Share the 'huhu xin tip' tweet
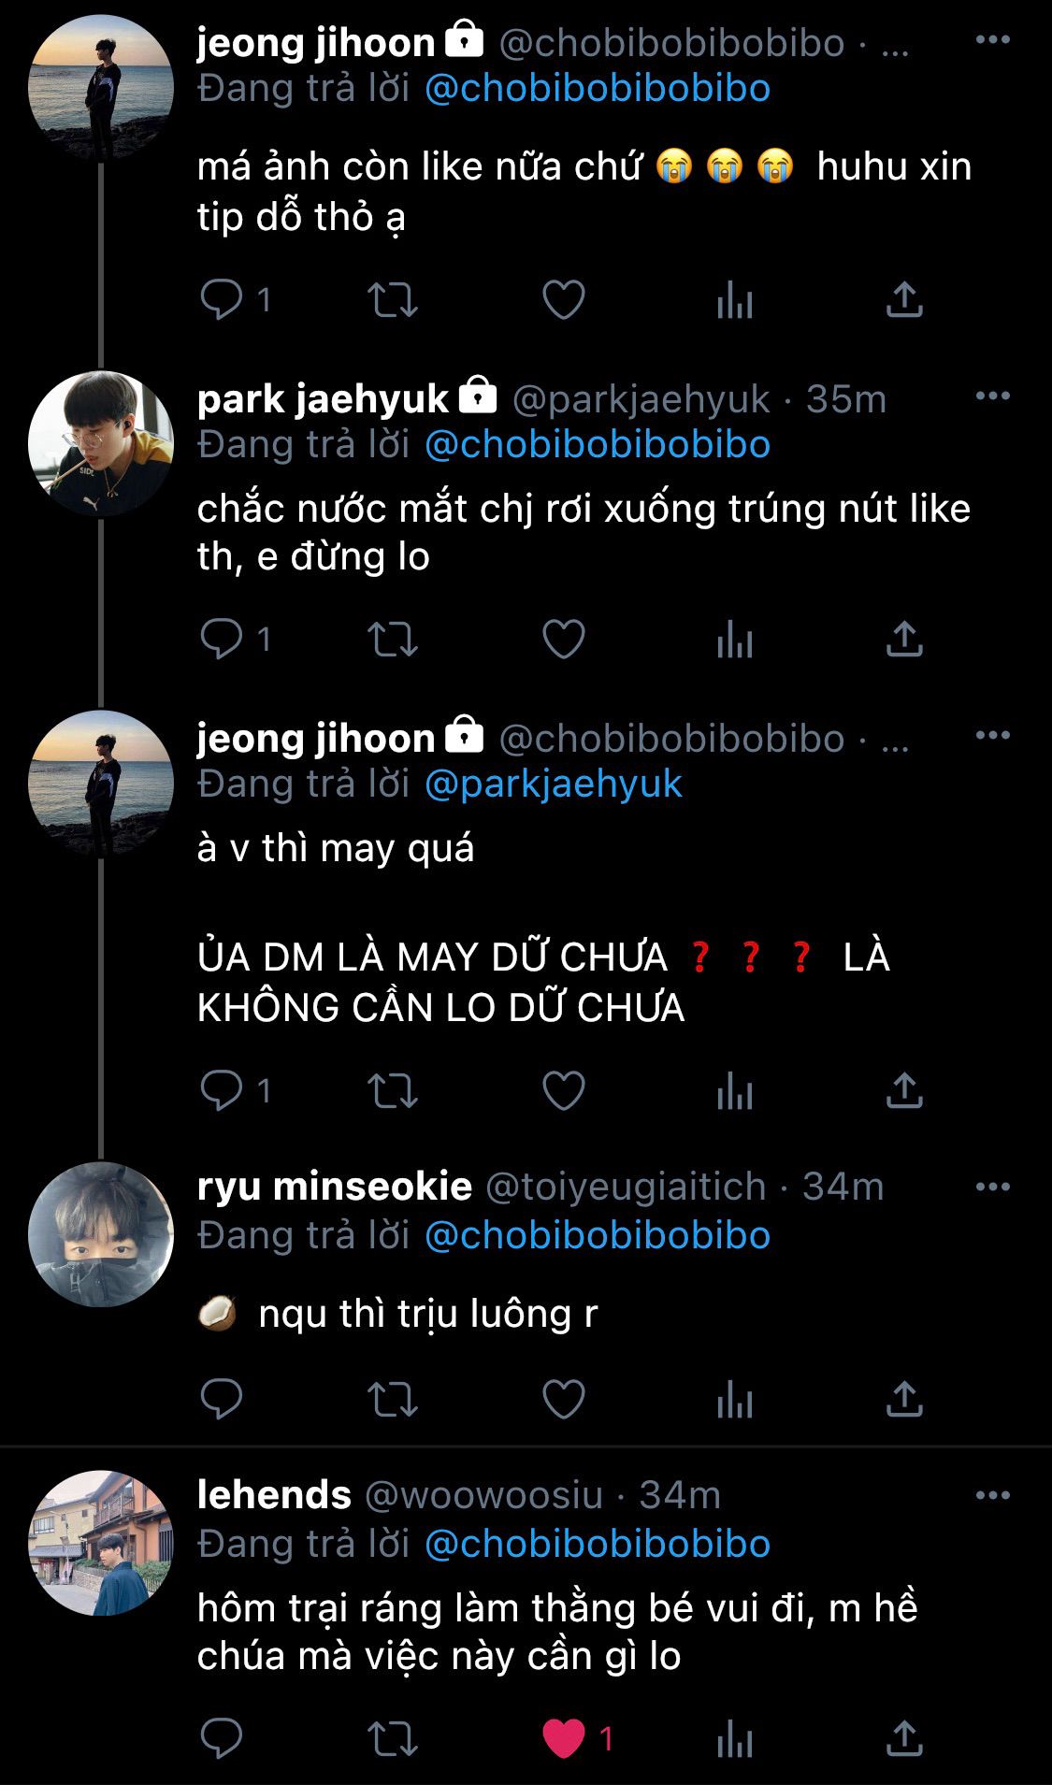Viewport: 1052px width, 1785px height. pos(903,300)
